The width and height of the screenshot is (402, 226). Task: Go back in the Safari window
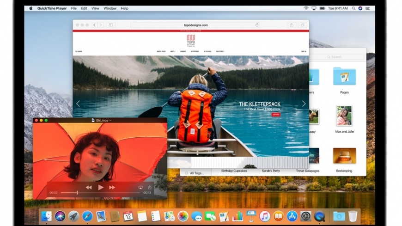[x=95, y=25]
